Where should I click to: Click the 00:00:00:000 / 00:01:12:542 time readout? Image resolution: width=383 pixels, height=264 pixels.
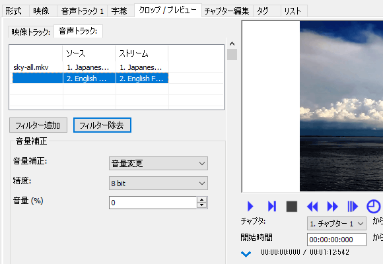coord(305,252)
